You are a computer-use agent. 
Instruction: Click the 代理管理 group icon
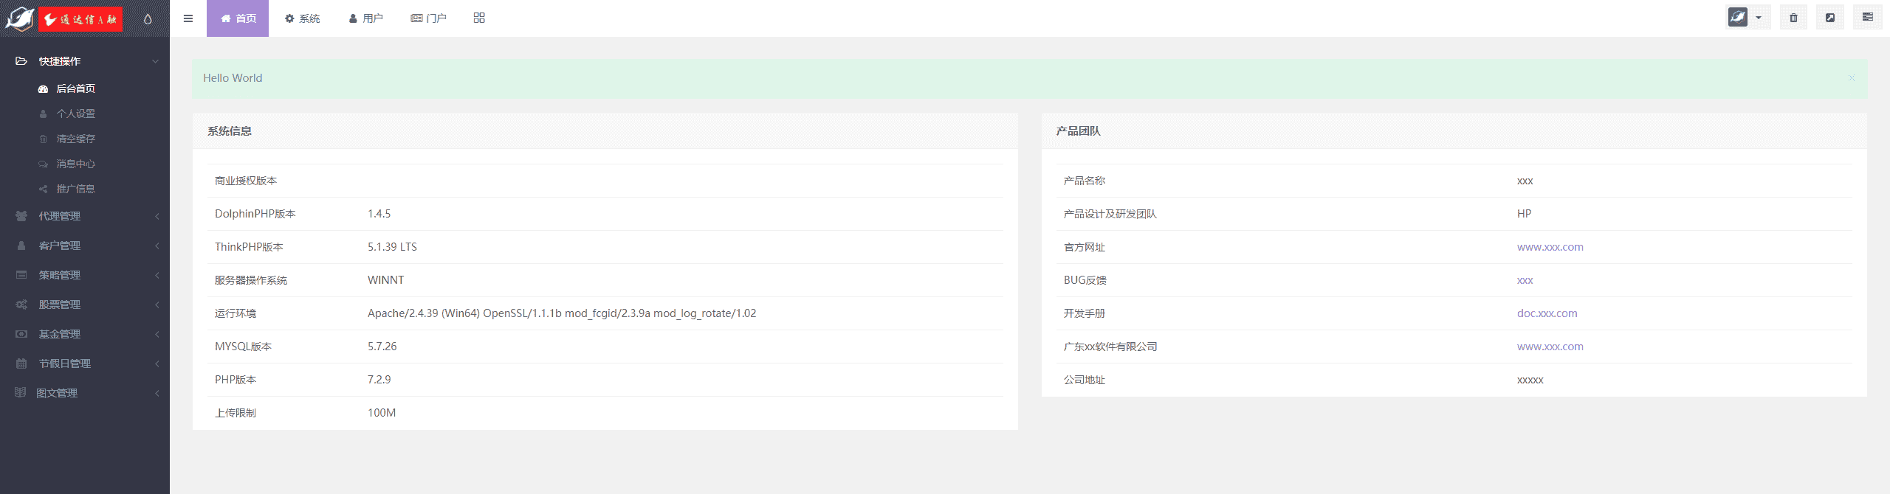(21, 216)
